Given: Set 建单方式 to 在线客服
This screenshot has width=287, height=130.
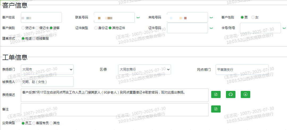Looking at the screenshot, I should [34, 39].
